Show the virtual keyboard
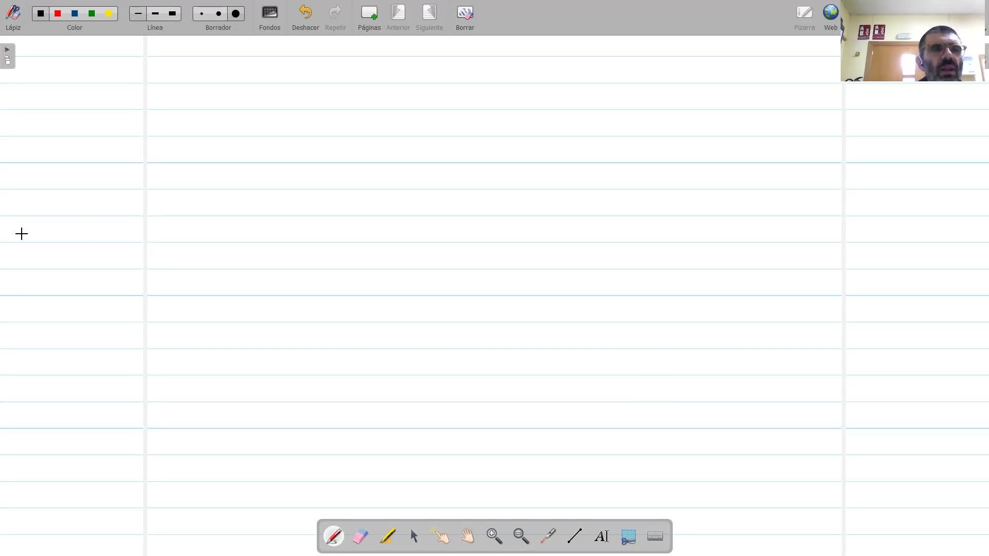The image size is (989, 556). (x=655, y=536)
